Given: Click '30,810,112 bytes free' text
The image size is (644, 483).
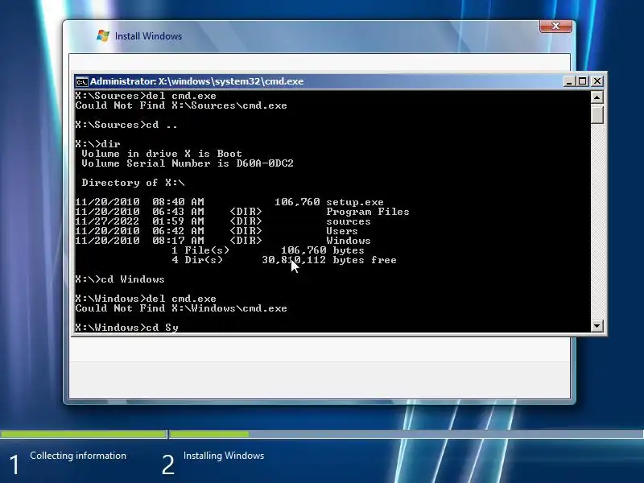Looking at the screenshot, I should coord(329,260).
